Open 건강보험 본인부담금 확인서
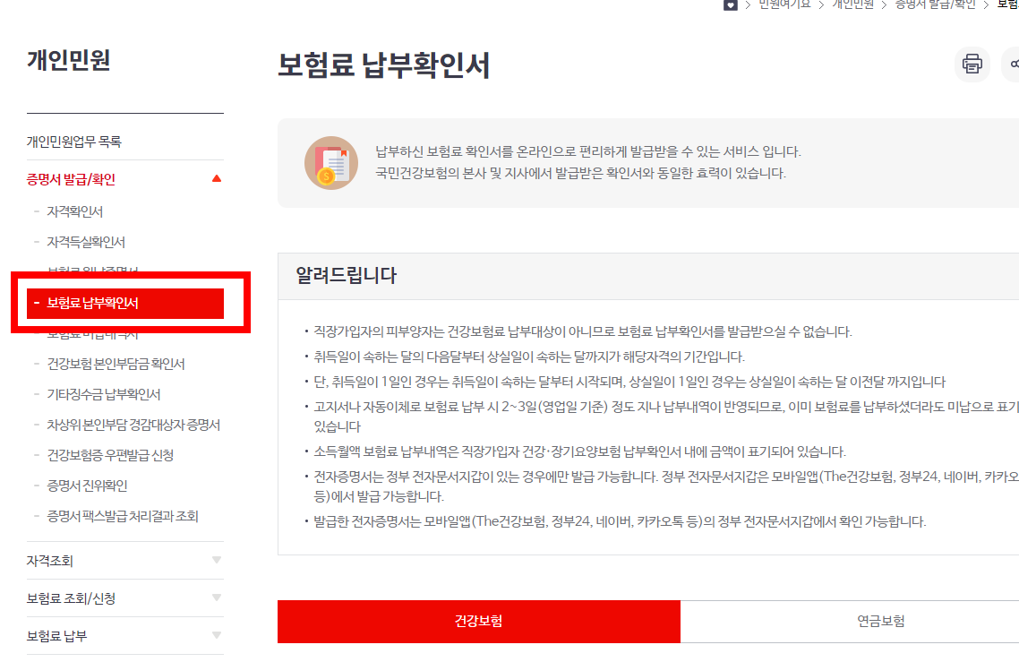The width and height of the screenshot is (1019, 662). (116, 363)
